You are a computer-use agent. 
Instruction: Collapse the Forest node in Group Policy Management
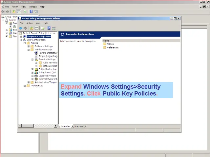click(3, 20)
